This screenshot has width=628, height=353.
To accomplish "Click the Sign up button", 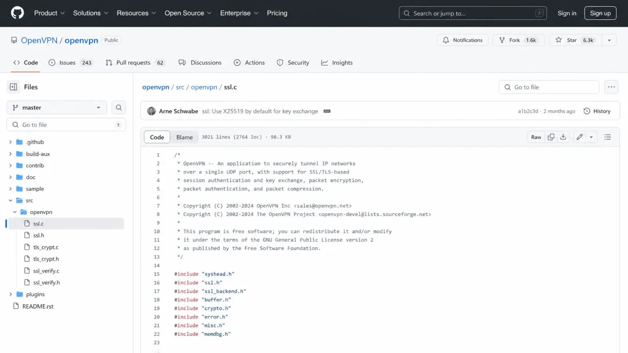I will tap(600, 13).
